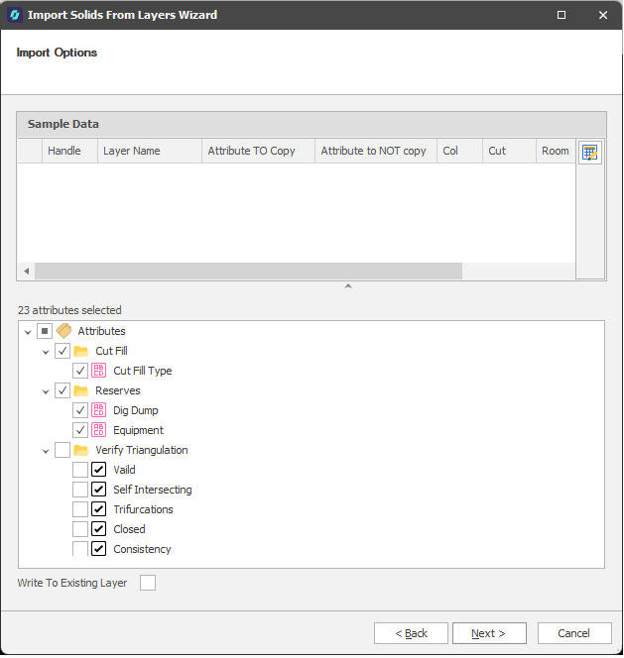The width and height of the screenshot is (624, 658).
Task: Click the Attributes tag icon
Action: (62, 331)
